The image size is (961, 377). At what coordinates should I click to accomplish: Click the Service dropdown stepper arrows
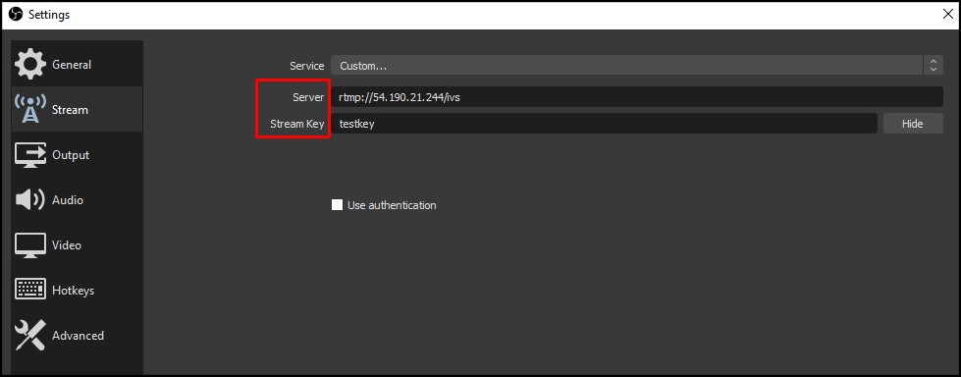(x=933, y=66)
